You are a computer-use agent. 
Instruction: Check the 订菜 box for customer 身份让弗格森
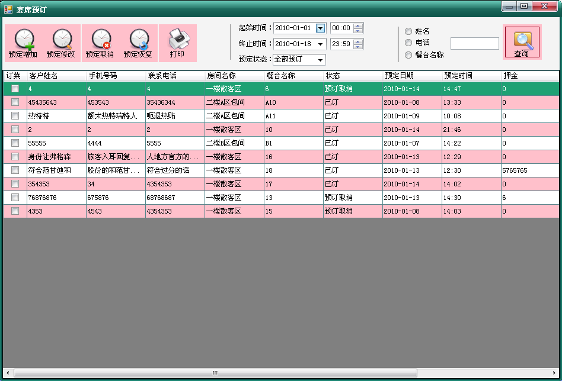15,157
